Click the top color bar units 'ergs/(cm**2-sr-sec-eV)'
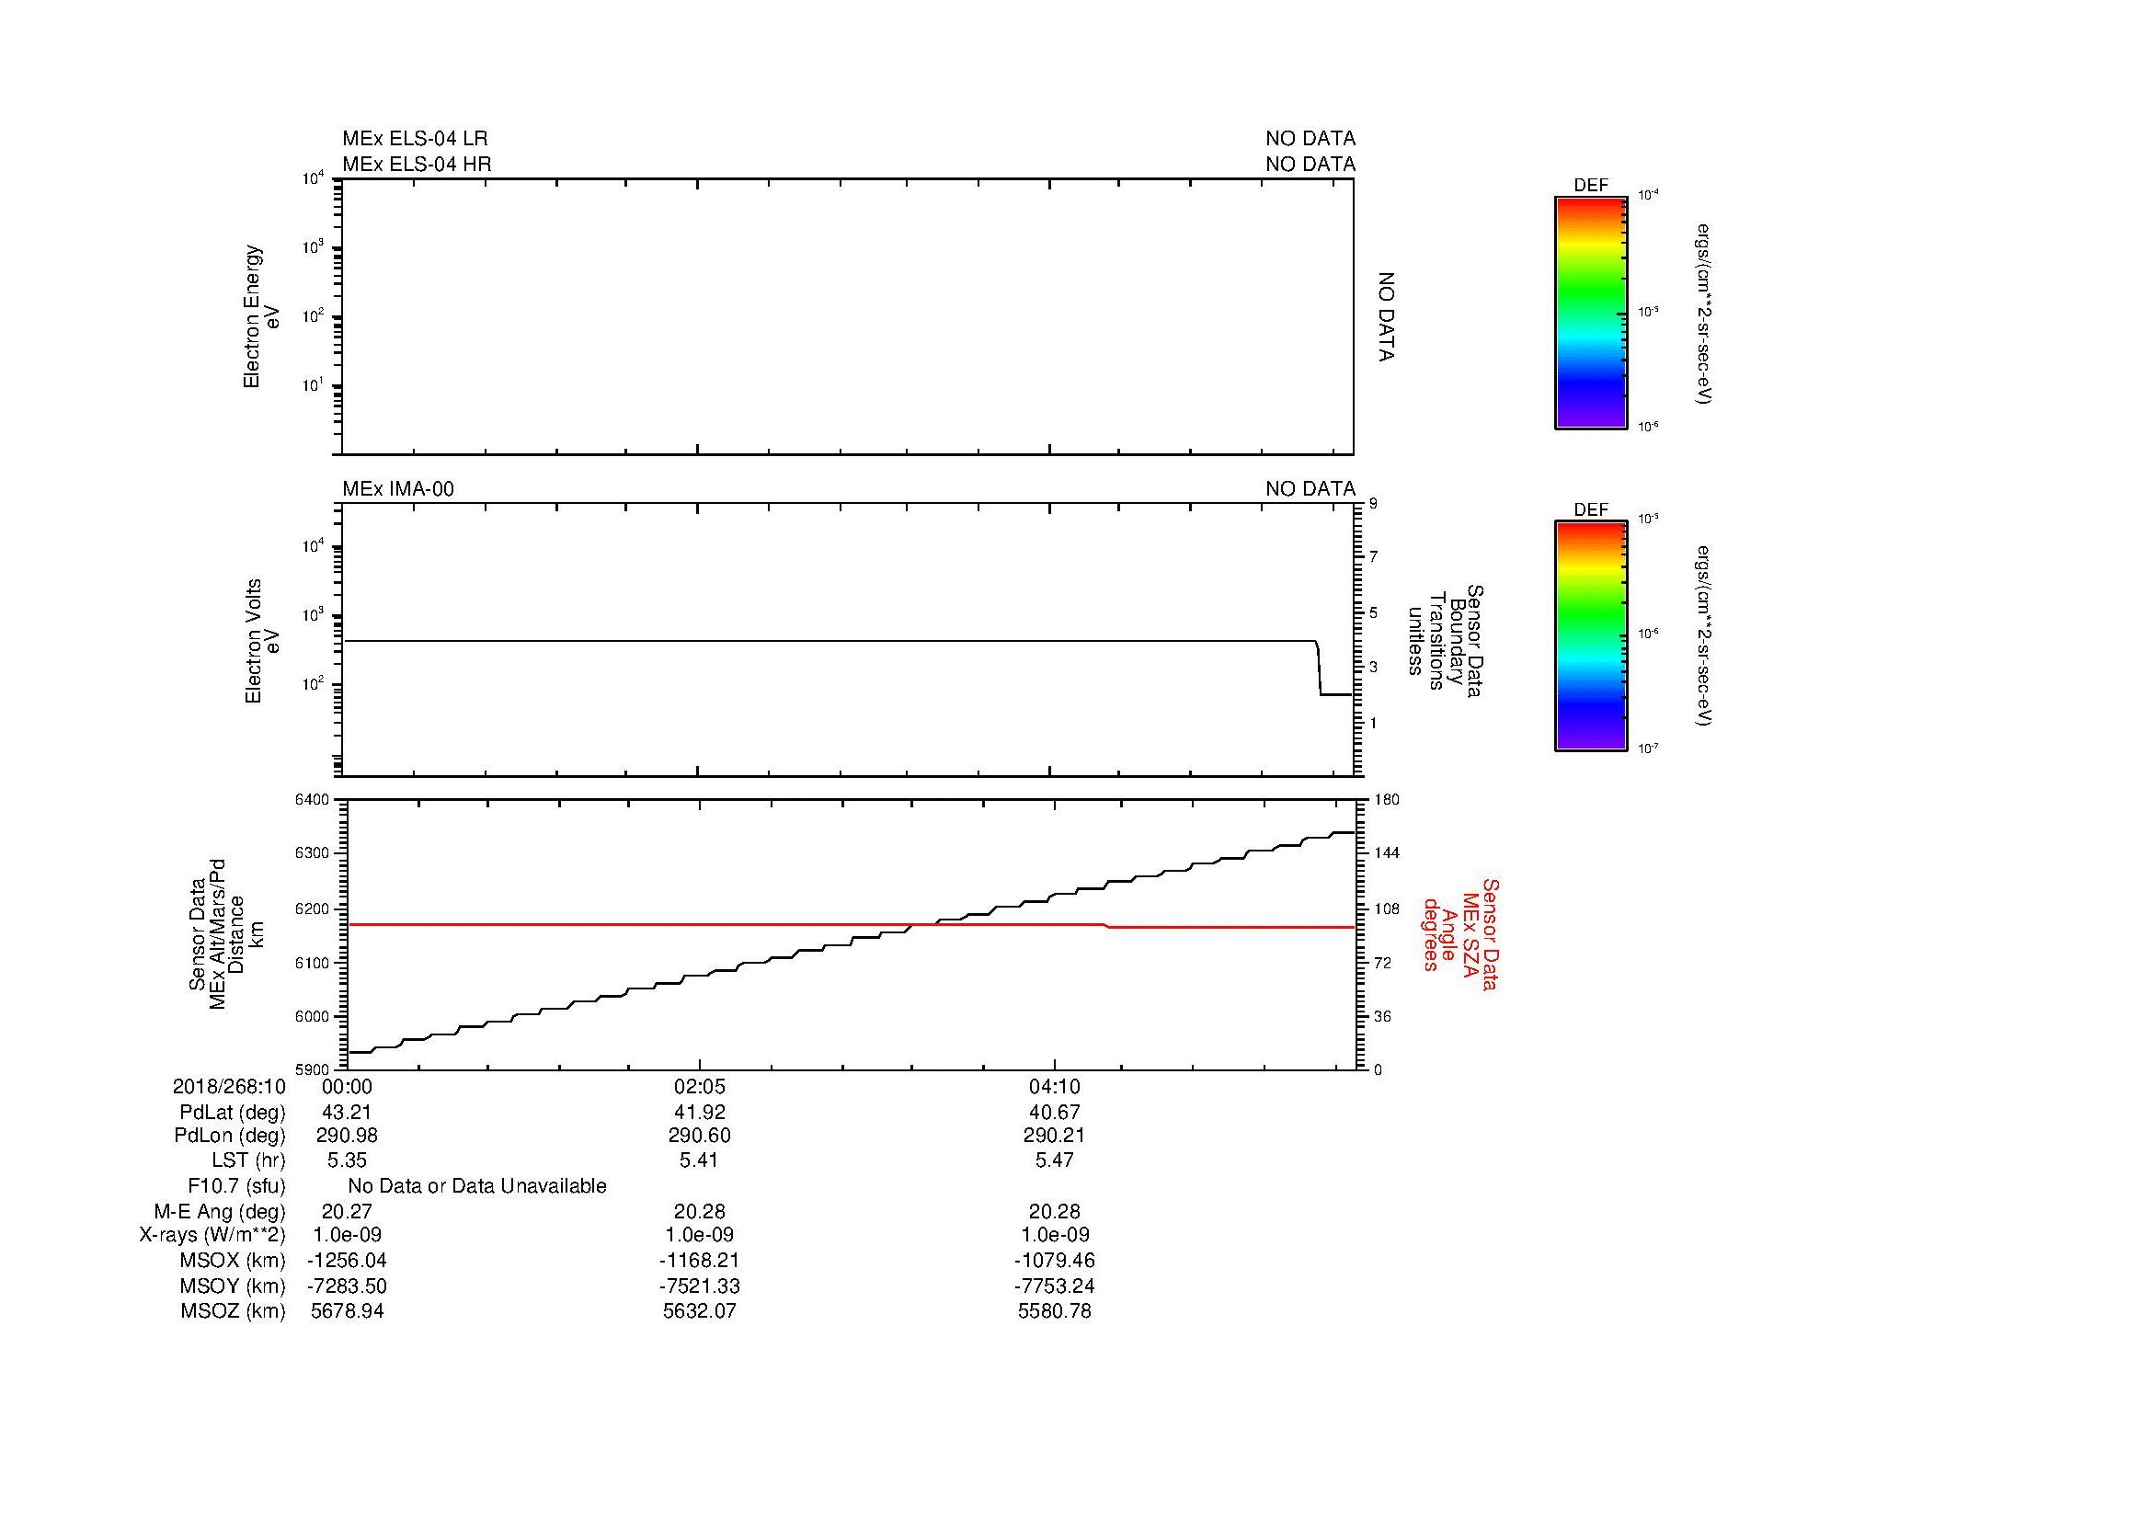Viewport: 2151px width, 1520px height. click(x=1705, y=313)
